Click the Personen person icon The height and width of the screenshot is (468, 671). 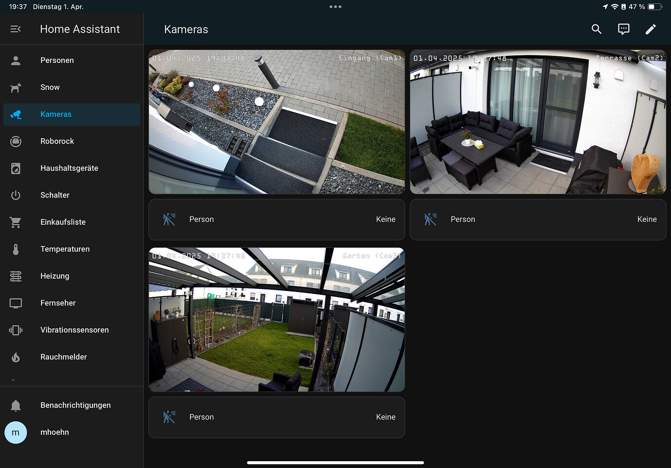(16, 60)
